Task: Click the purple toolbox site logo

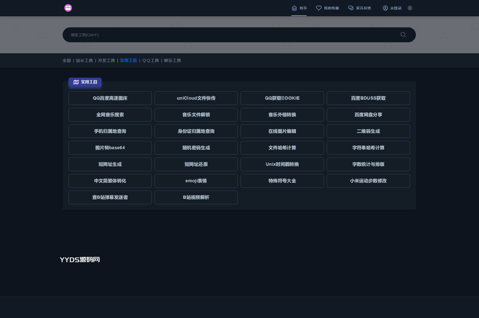Action: pos(68,8)
